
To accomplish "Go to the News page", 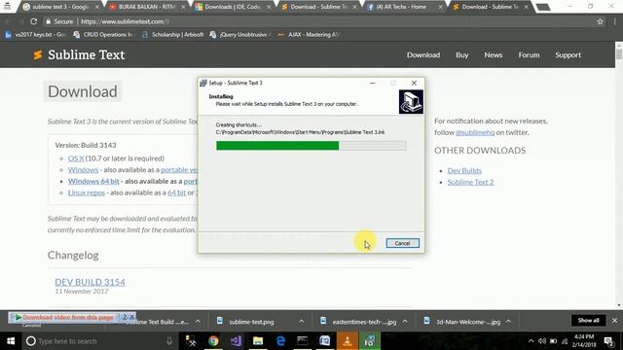I will pos(494,55).
